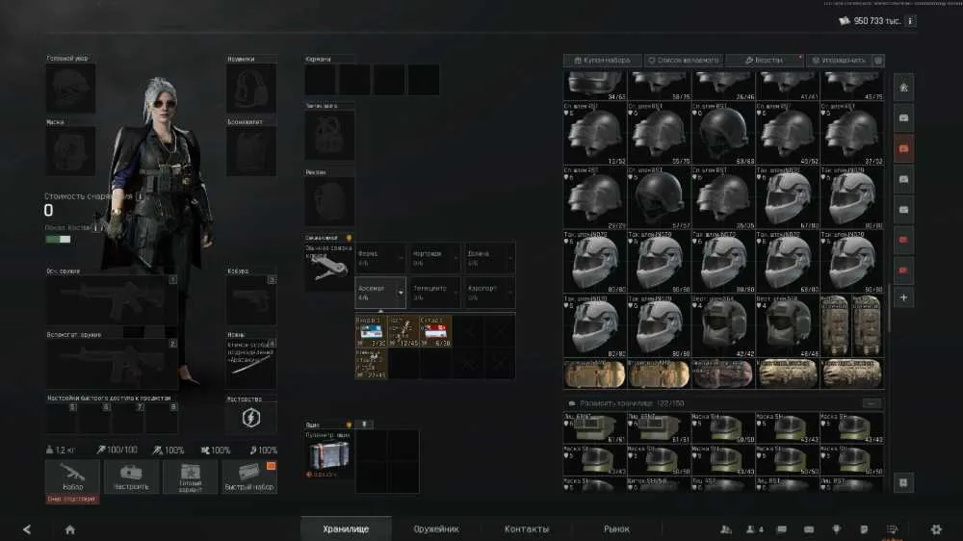Click the primary weapon slot 1
Viewport: 963px width, 541px height.
click(x=112, y=301)
